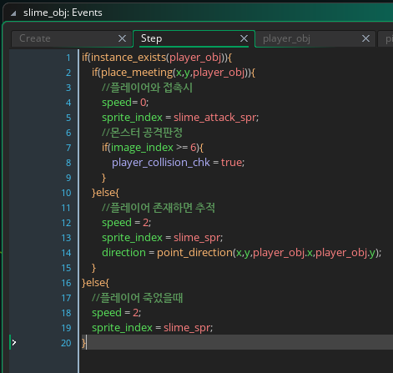Screen dimensions: 393x373
Task: Click the comment //플레이어와 접촉시
Action: (x=147, y=88)
